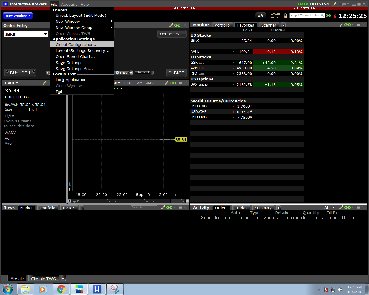Expand the advanced order options plus toggle
Viewport: 369px width, 295px height.
point(152,73)
